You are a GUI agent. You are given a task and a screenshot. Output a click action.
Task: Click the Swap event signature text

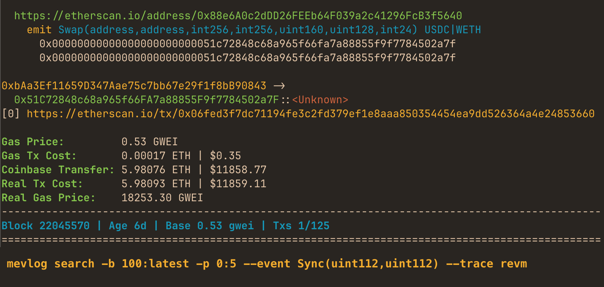point(238,30)
